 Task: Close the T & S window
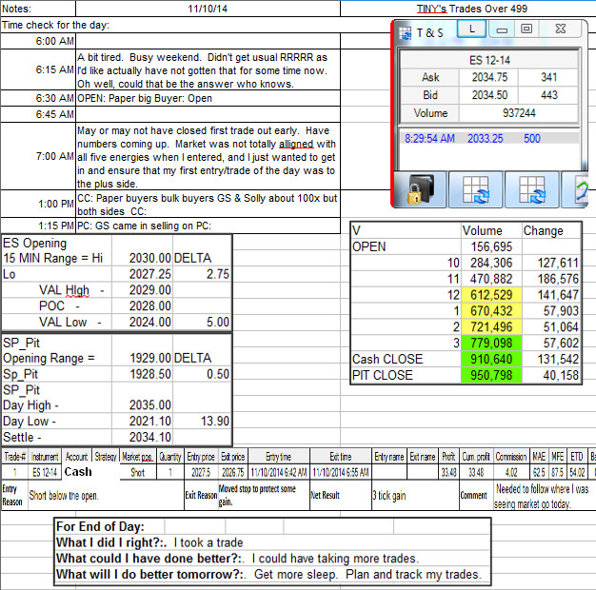click(560, 29)
